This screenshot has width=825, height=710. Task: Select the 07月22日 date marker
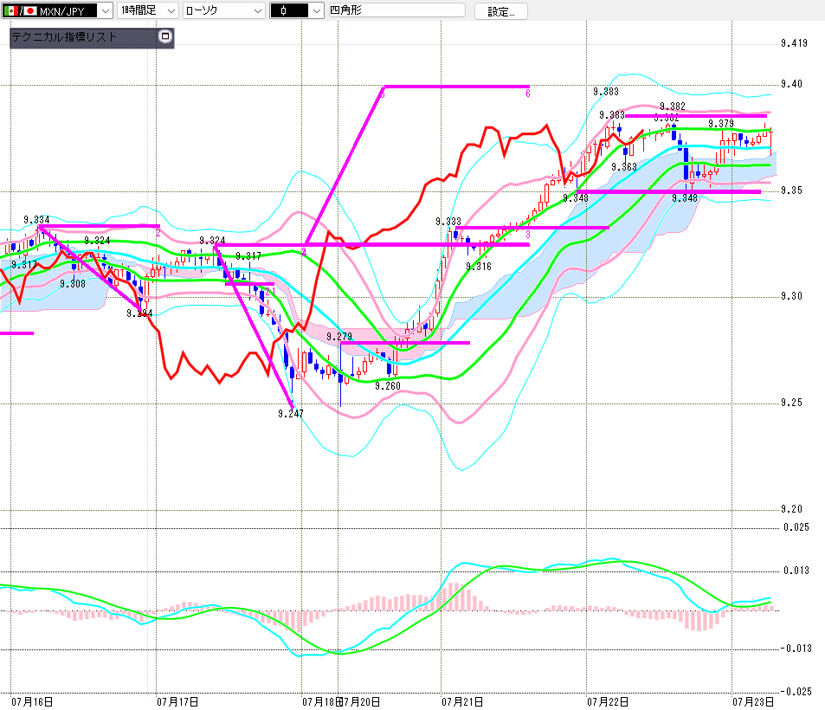click(x=608, y=701)
